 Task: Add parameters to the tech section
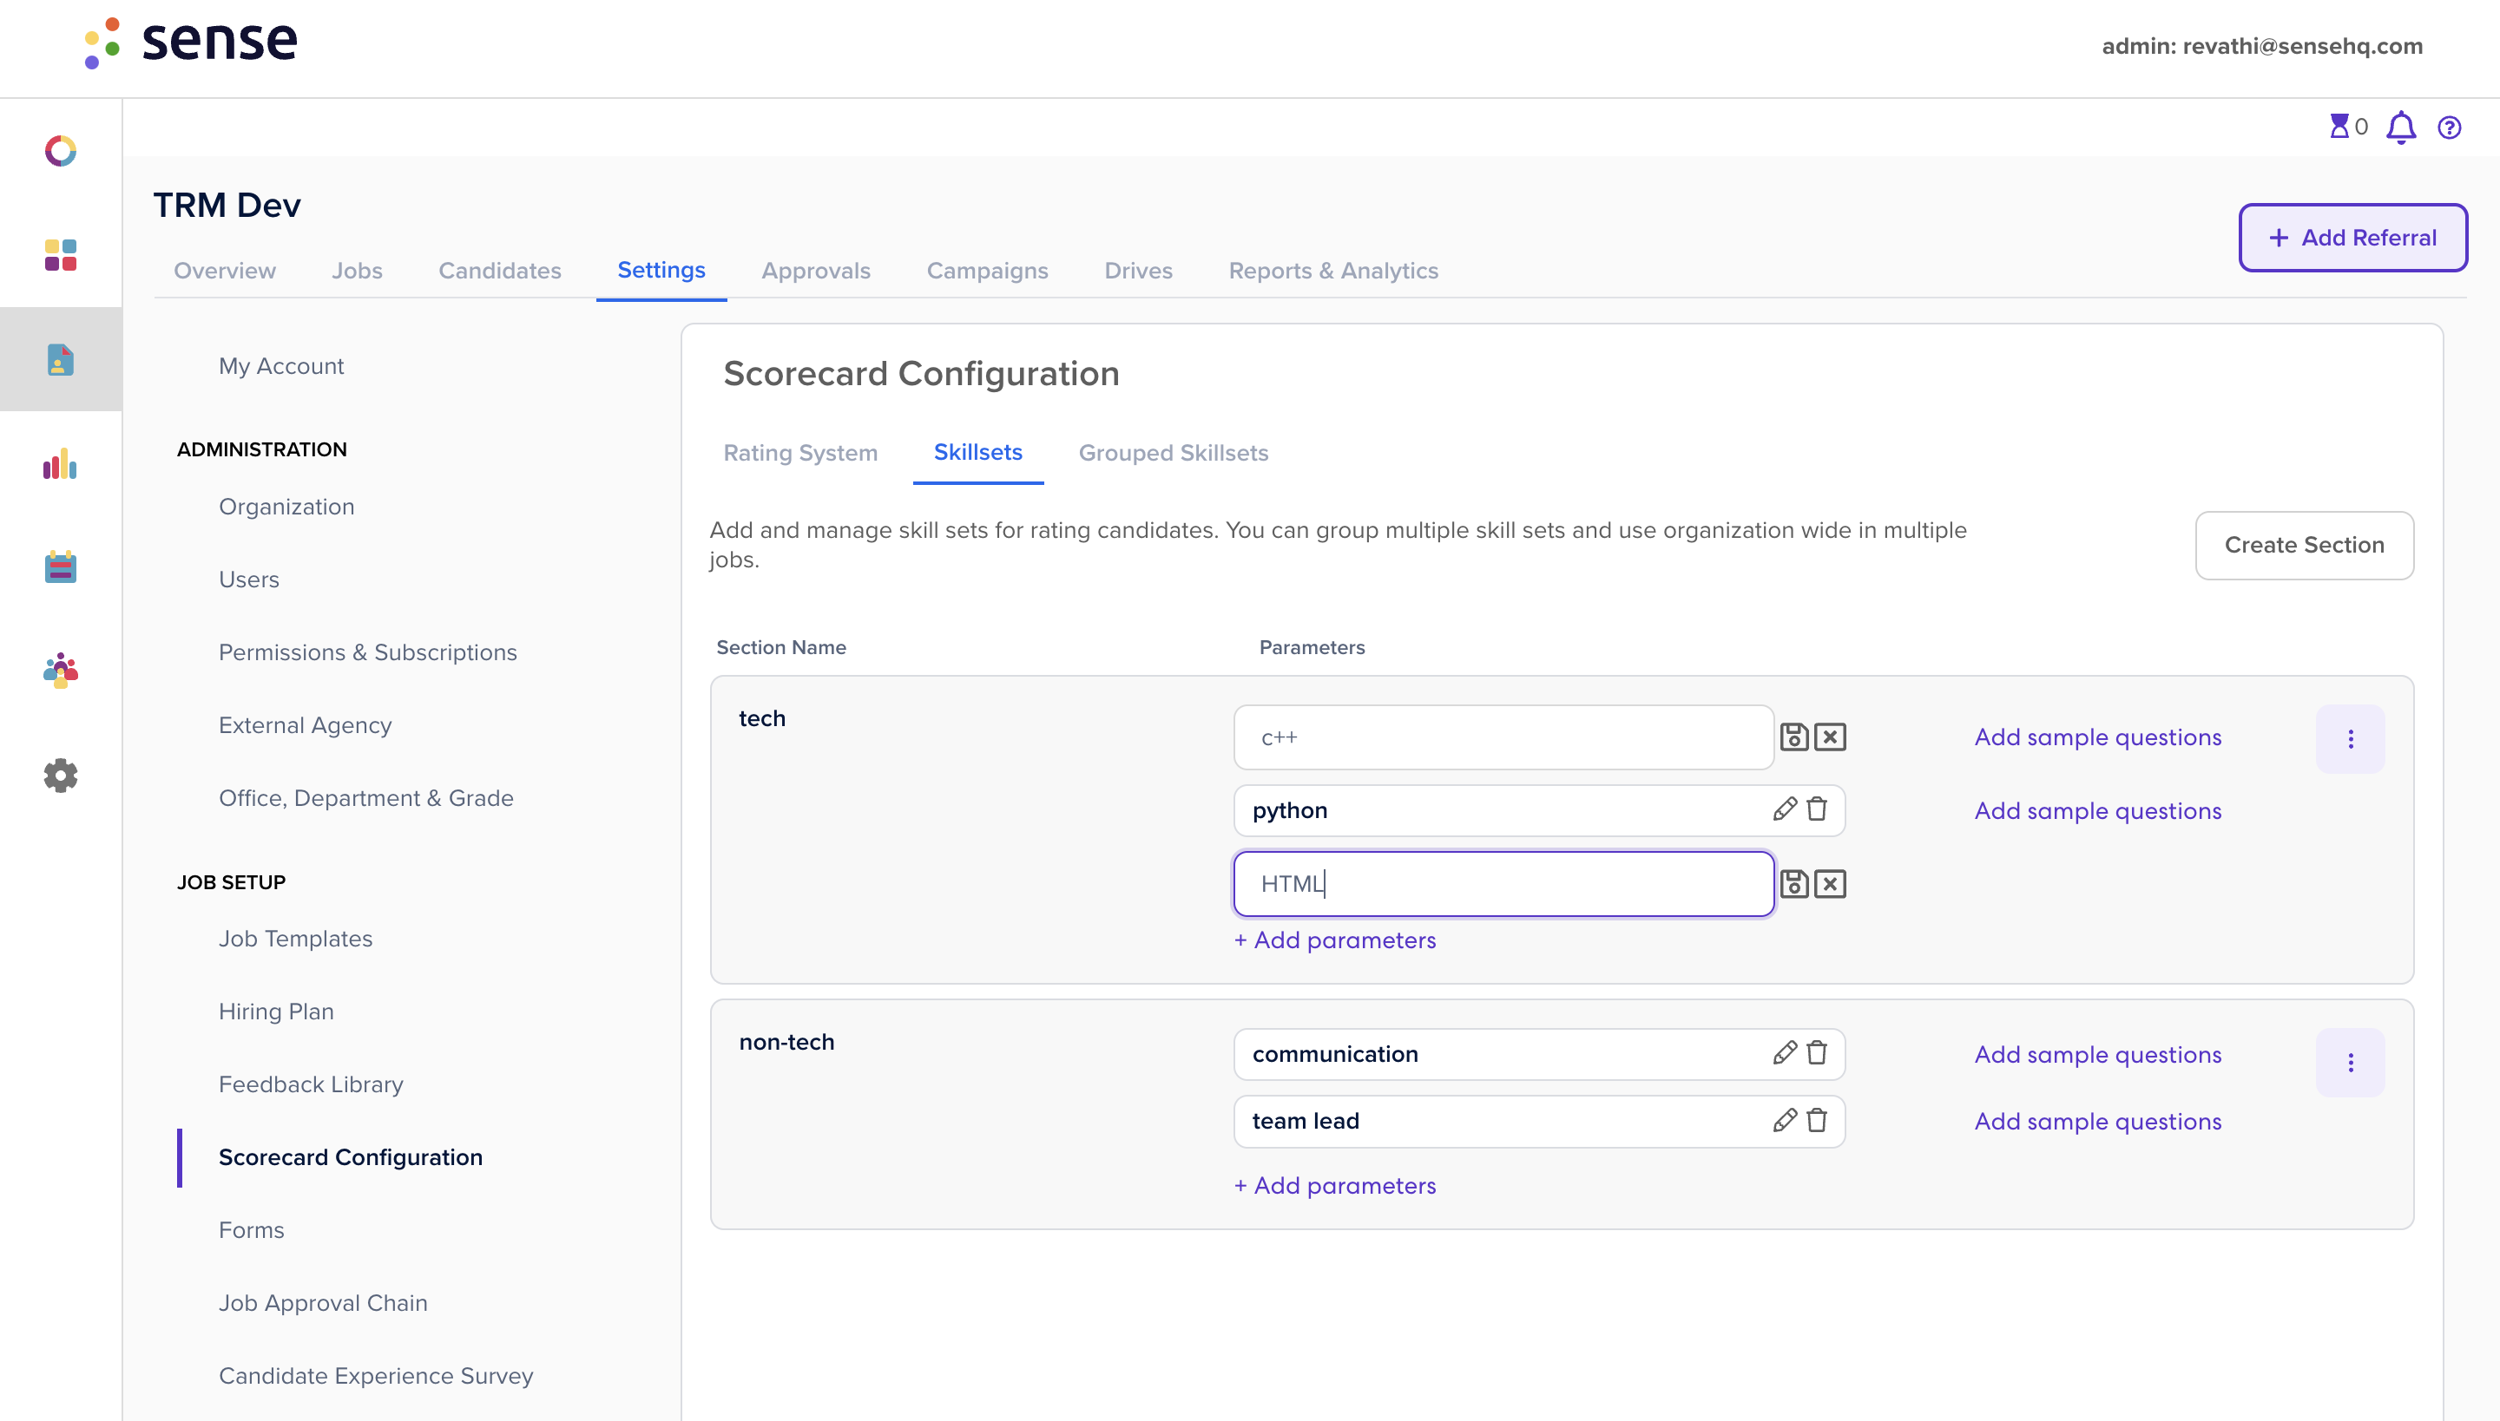click(x=1335, y=940)
